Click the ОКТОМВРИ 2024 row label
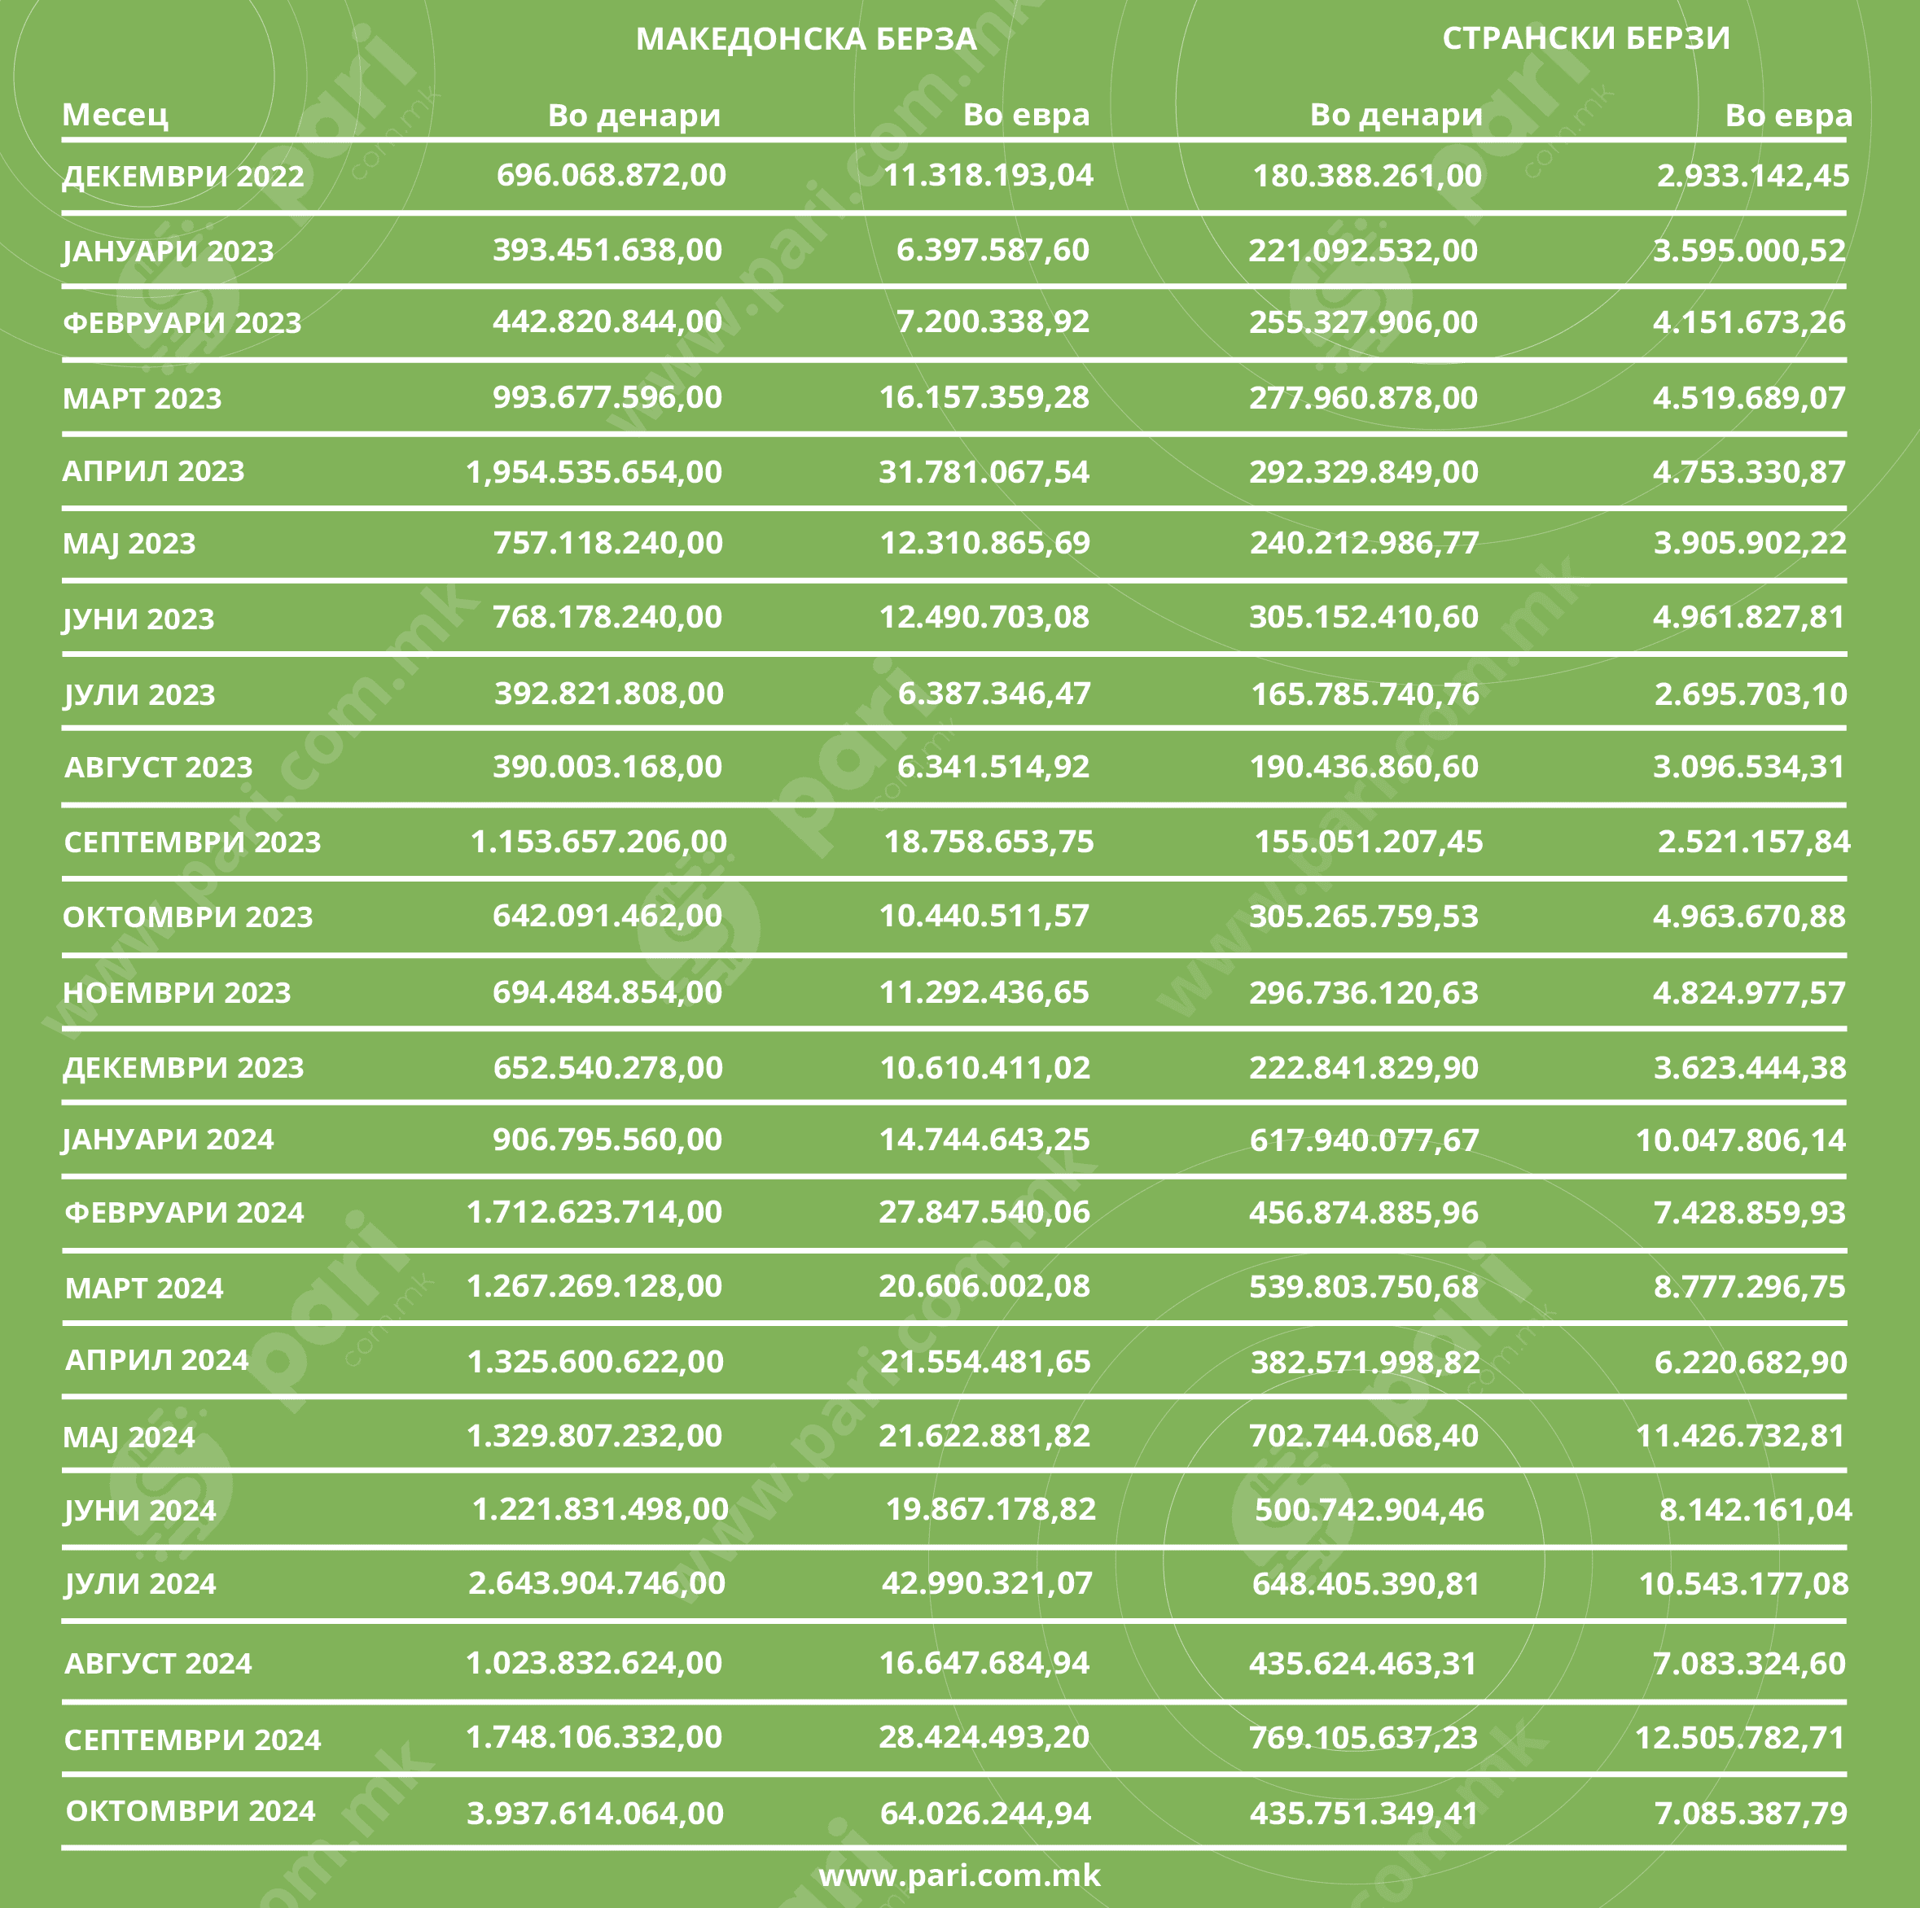Screen dimensions: 1920x1908 pos(190,1810)
